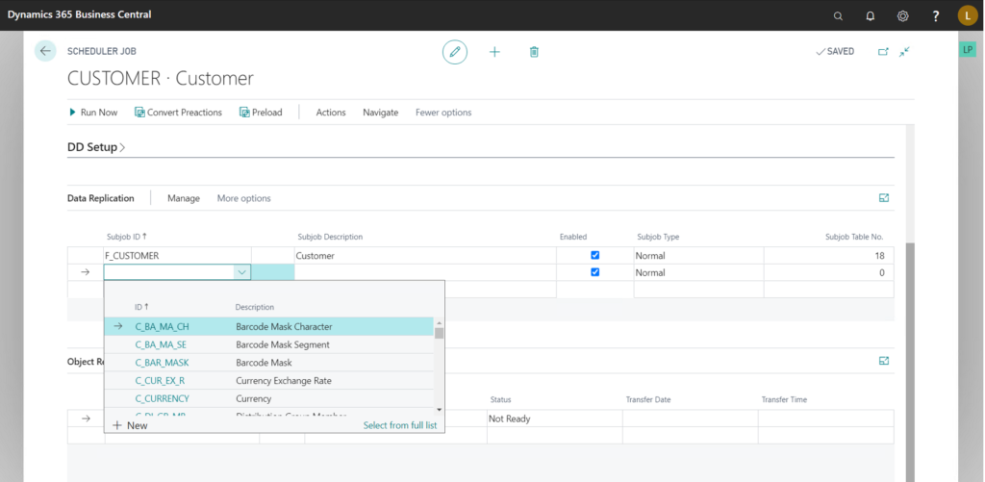Viewport: 985px width, 482px height.
Task: Click the Customer description cell
Action: coord(425,256)
